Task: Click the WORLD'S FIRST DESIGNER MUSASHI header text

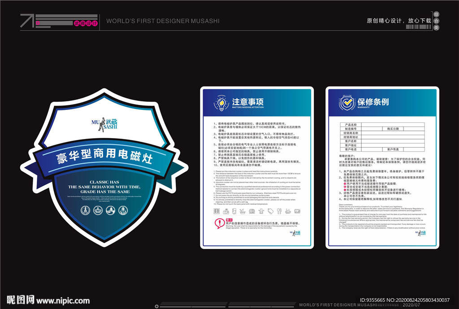Action: (163, 21)
